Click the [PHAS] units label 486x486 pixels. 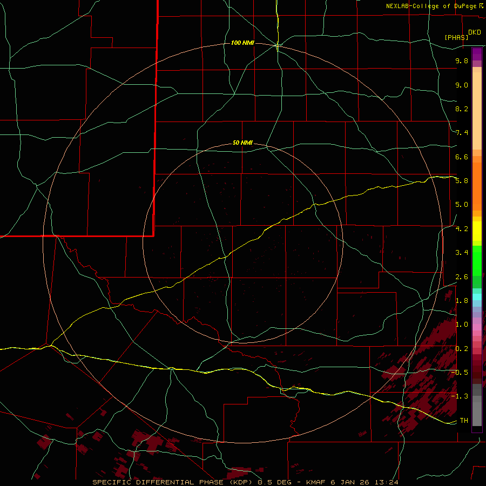456,37
